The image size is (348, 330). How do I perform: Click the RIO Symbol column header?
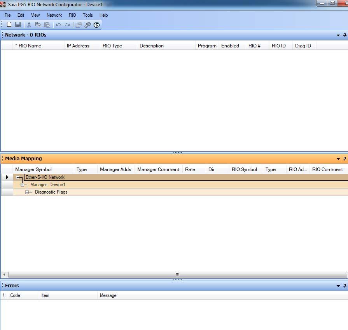(x=246, y=169)
